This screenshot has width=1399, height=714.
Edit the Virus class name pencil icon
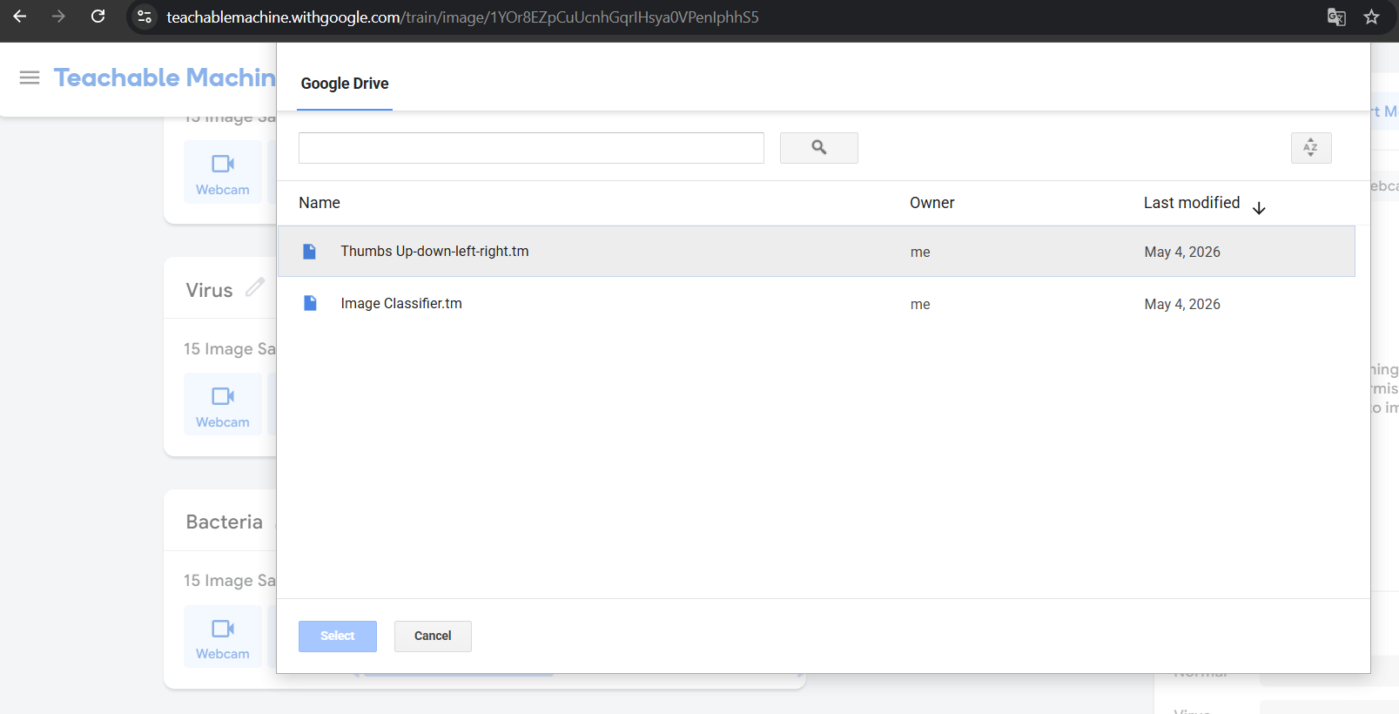pyautogui.click(x=255, y=287)
